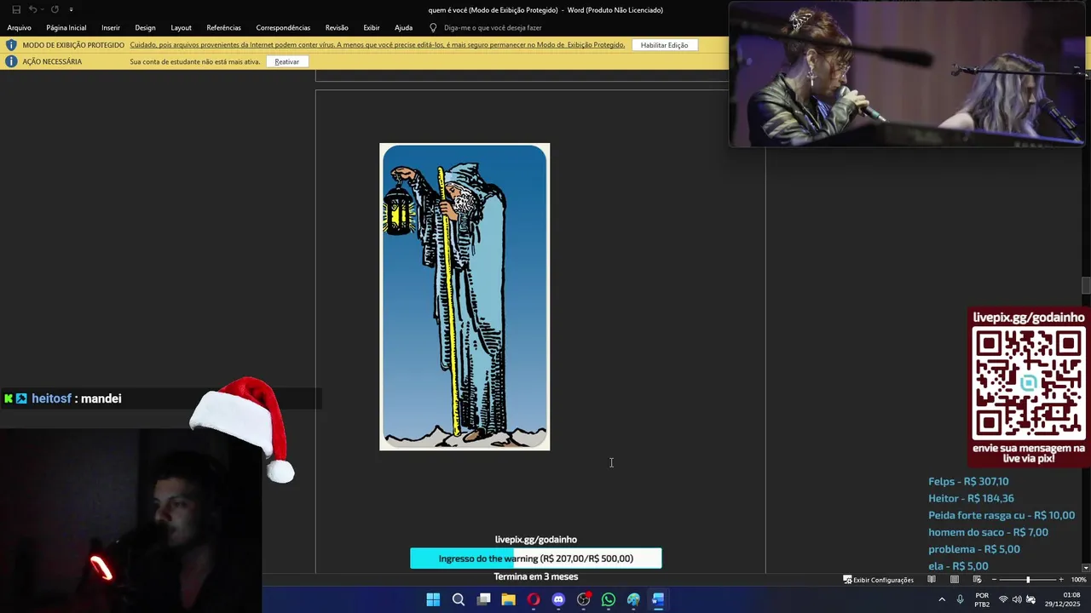Open the Customize Quick Access Toolbar dropdown
Image resolution: width=1091 pixels, height=613 pixels.
[71, 9]
